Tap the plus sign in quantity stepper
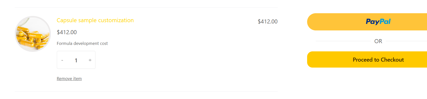Image resolution: width=427 pixels, height=99 pixels. (x=90, y=60)
